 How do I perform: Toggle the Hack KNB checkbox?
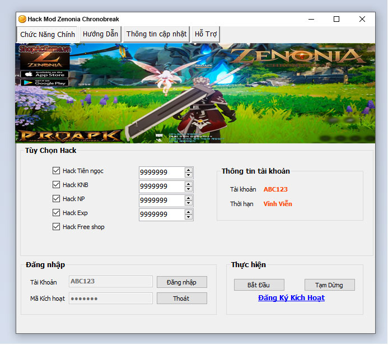(x=56, y=185)
